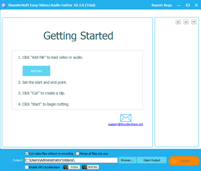The image size is (201, 171).
Task: Click the envelope email icon
Action: (126, 118)
